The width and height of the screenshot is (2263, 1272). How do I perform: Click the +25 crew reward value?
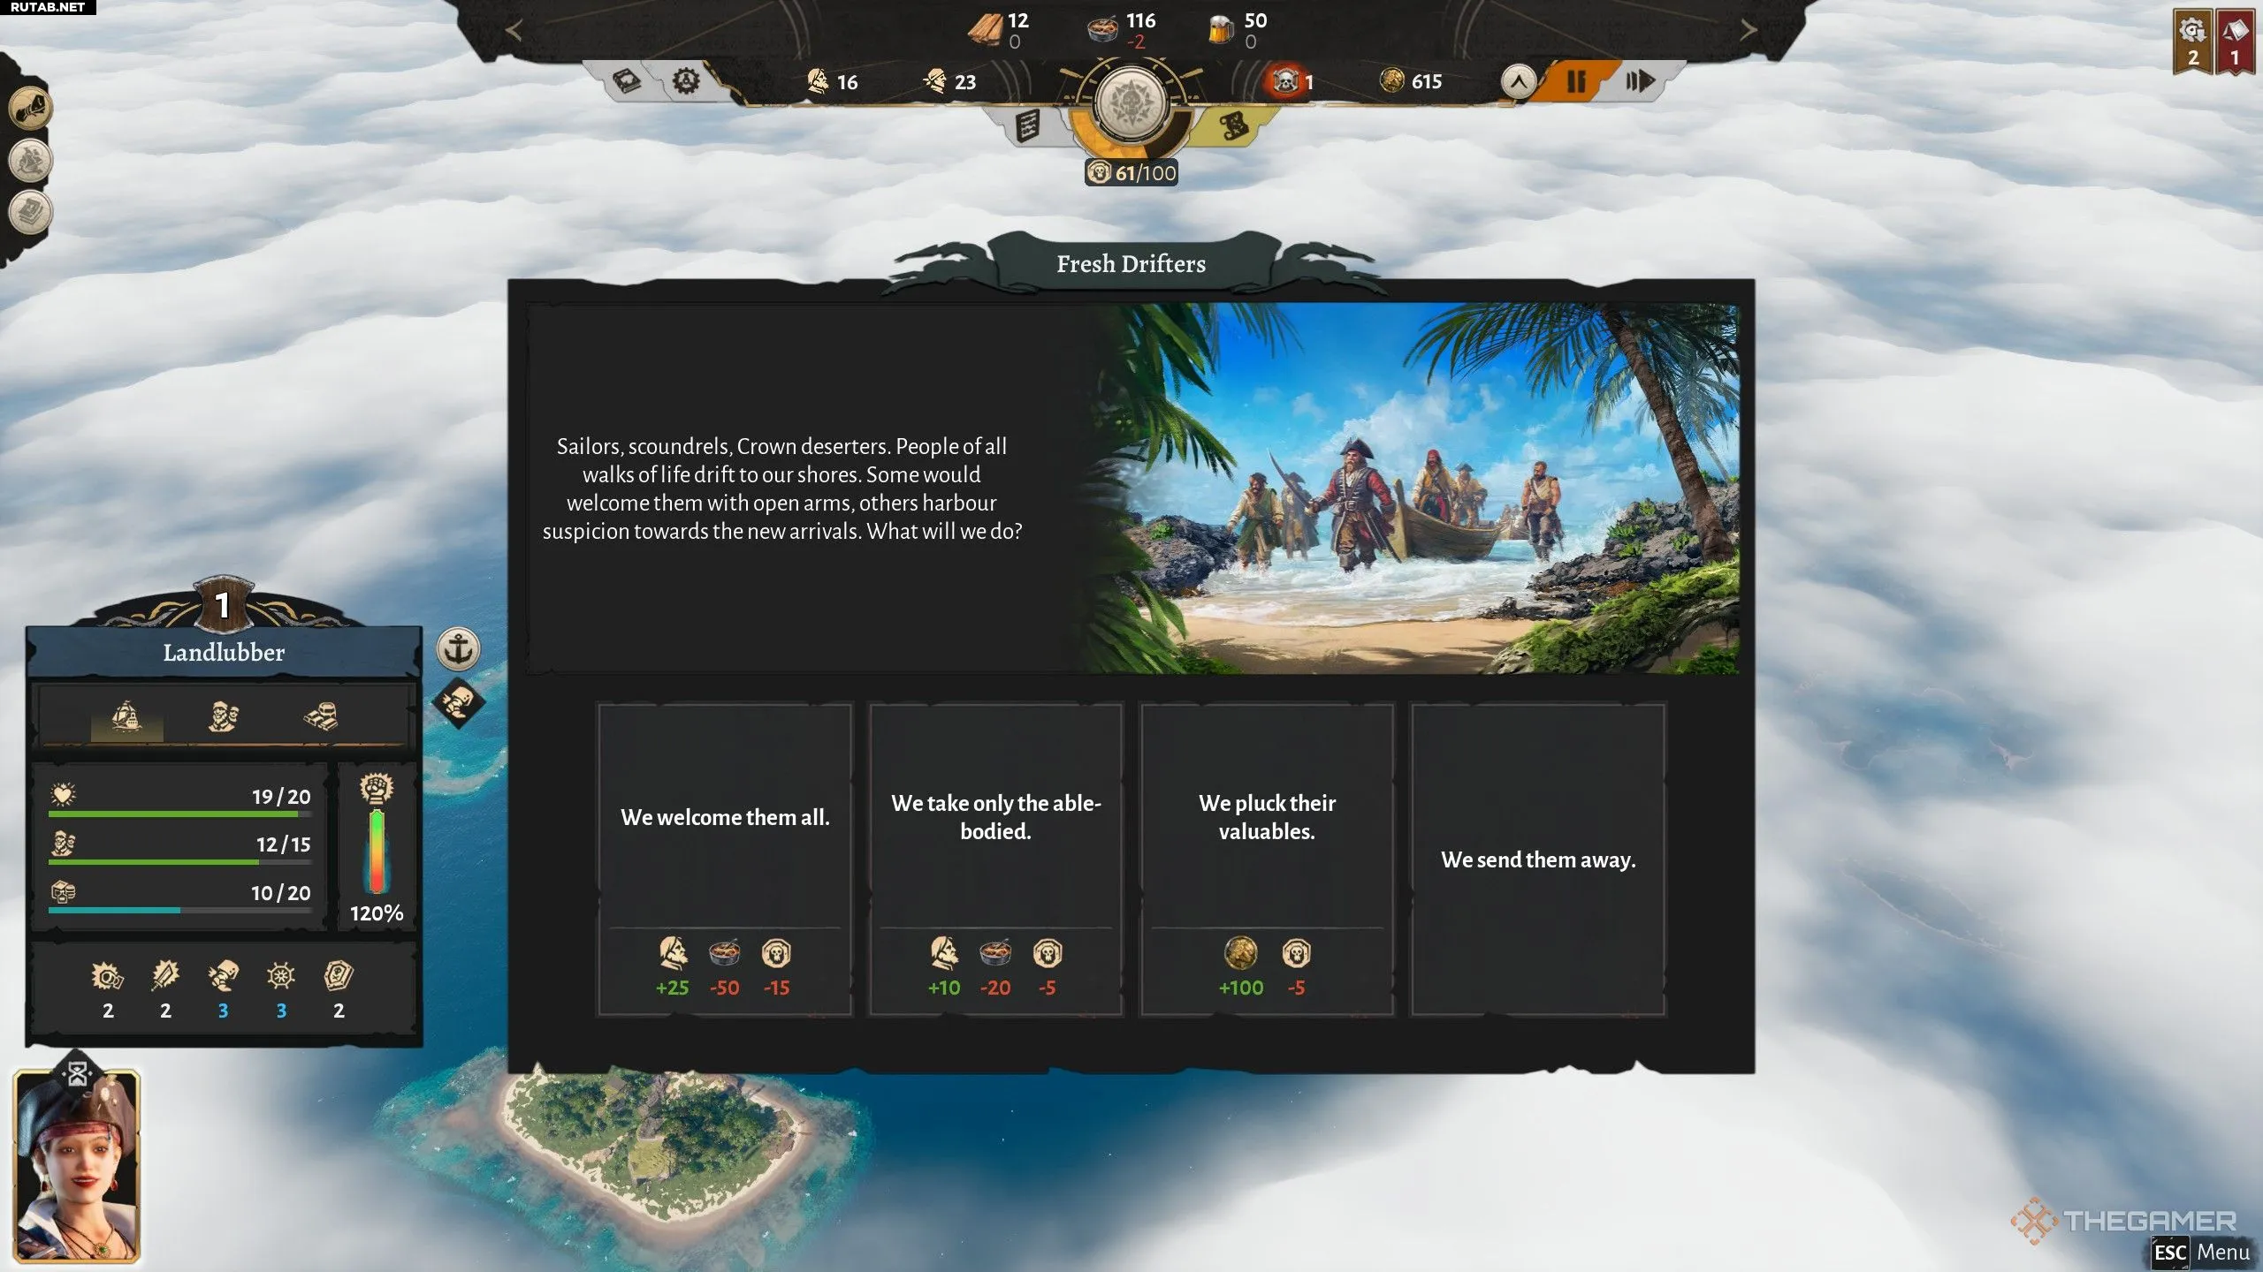[673, 988]
